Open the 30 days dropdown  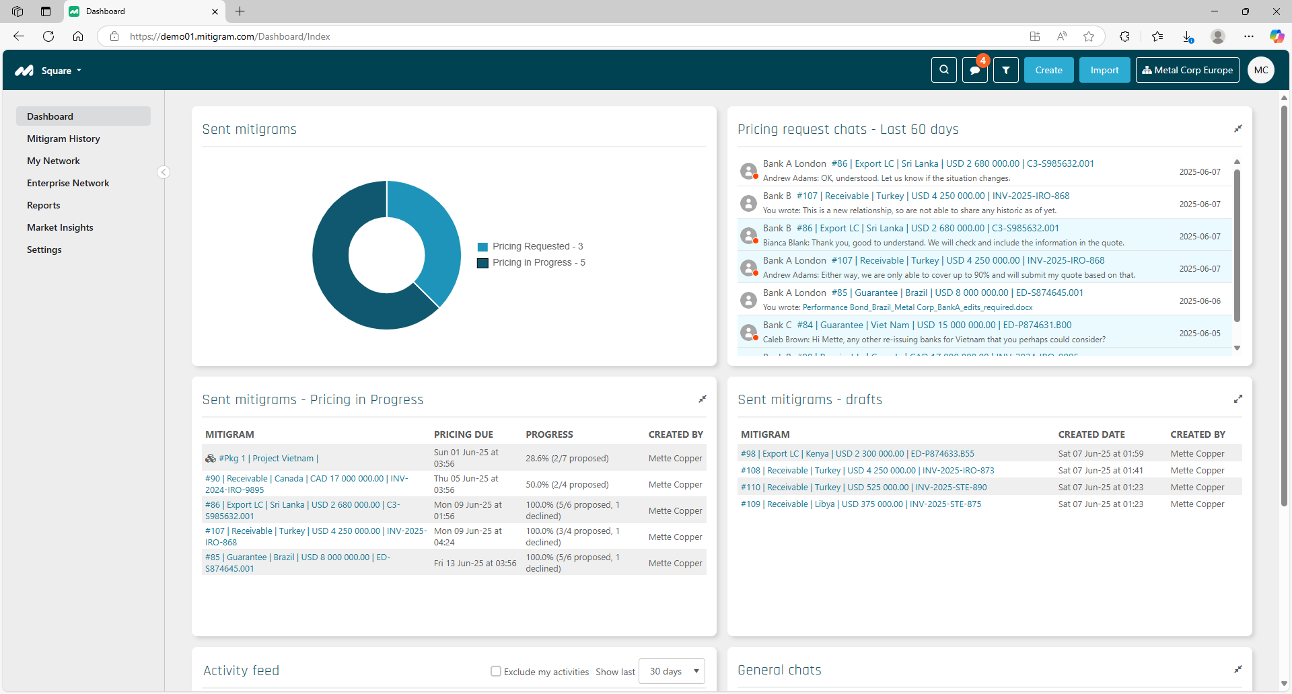[x=671, y=671]
